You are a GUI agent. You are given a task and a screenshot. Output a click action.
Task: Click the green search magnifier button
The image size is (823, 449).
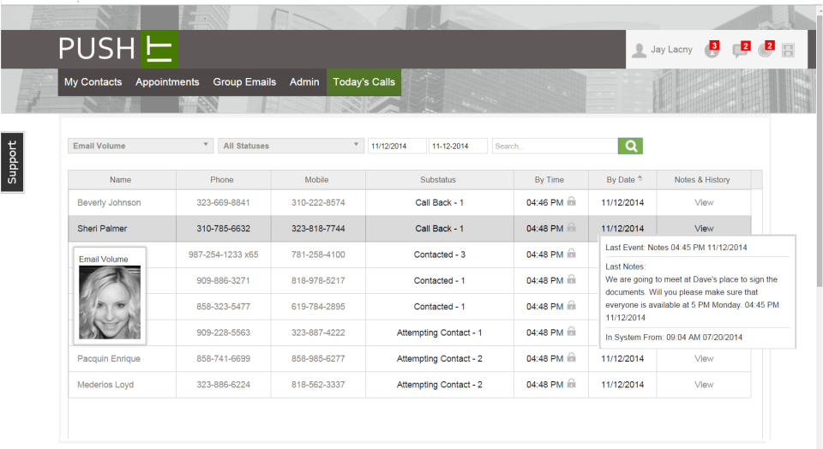pyautogui.click(x=630, y=146)
